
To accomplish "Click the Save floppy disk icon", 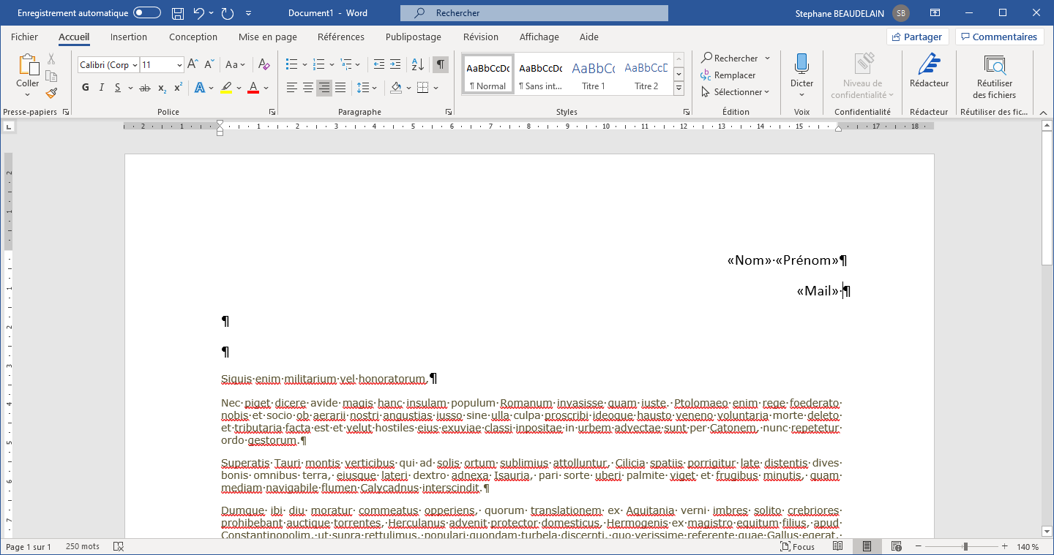I will [x=177, y=13].
